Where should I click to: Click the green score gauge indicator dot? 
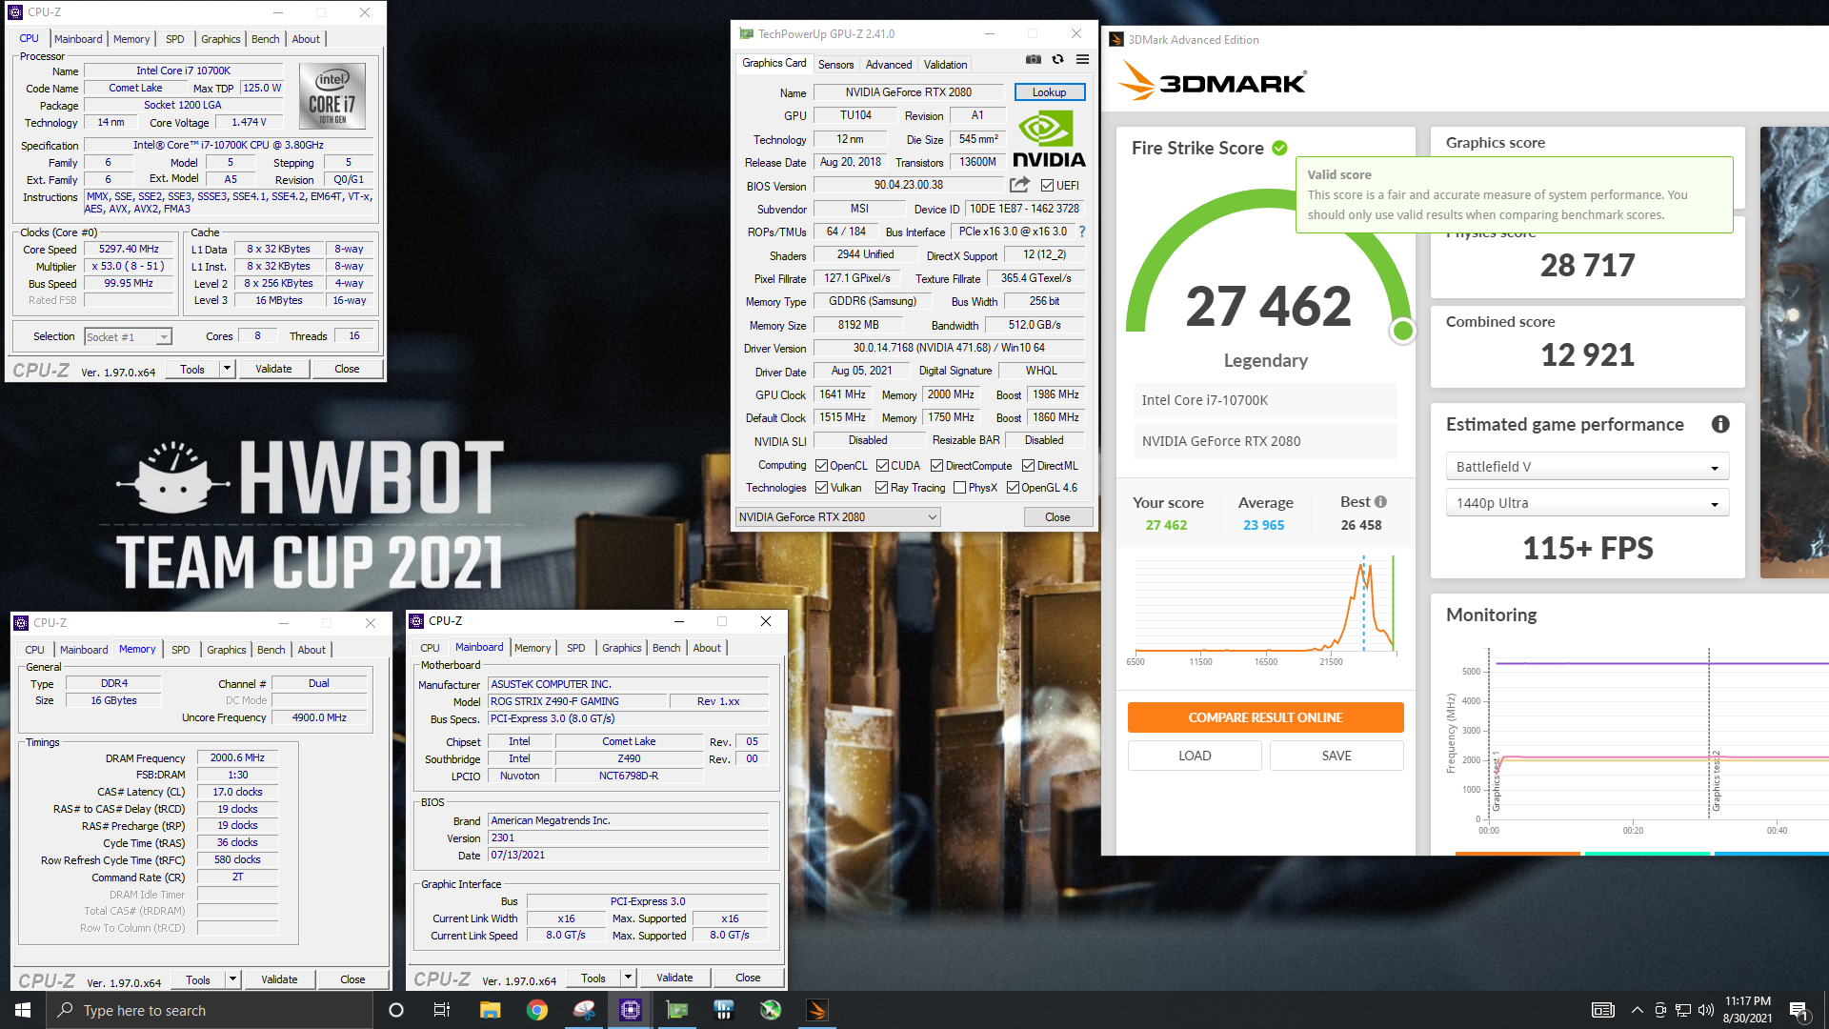point(1402,331)
